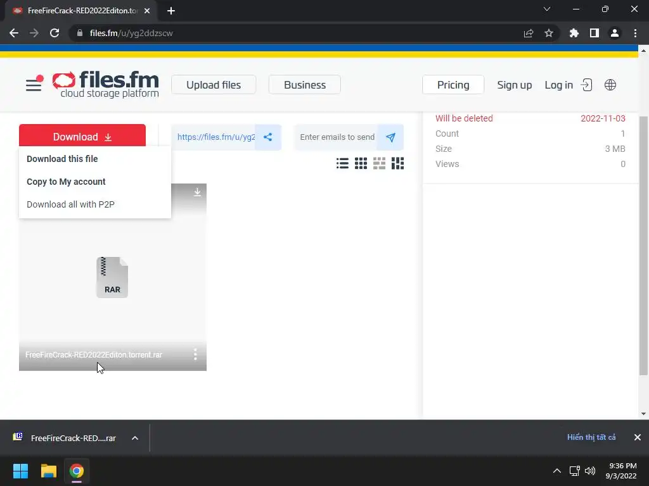This screenshot has width=649, height=486.
Task: Open new browser tab
Action: click(171, 11)
